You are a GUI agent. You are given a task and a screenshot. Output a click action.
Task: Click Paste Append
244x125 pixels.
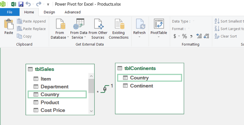click(x=31, y=21)
